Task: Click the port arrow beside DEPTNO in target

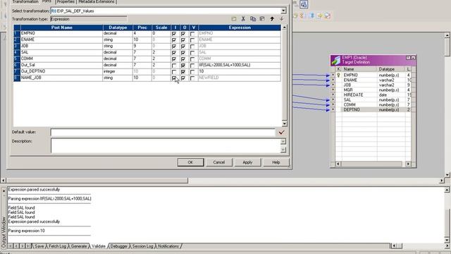Action: click(x=333, y=110)
